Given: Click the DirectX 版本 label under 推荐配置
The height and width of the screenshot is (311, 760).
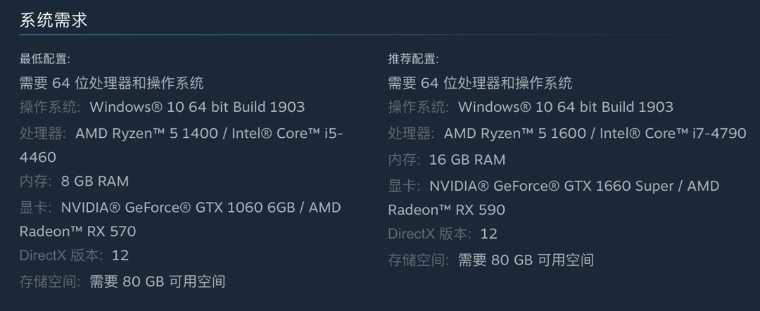Looking at the screenshot, I should [429, 234].
